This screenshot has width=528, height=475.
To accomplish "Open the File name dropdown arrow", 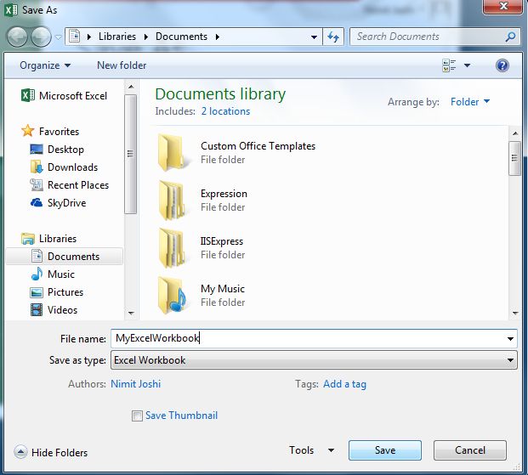I will 510,339.
